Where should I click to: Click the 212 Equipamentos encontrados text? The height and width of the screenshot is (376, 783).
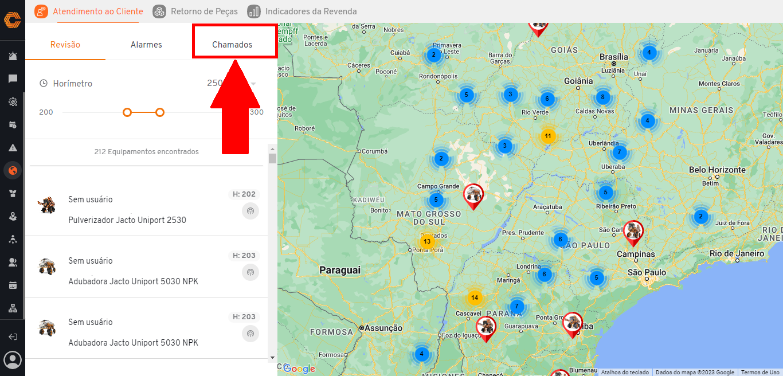146,152
